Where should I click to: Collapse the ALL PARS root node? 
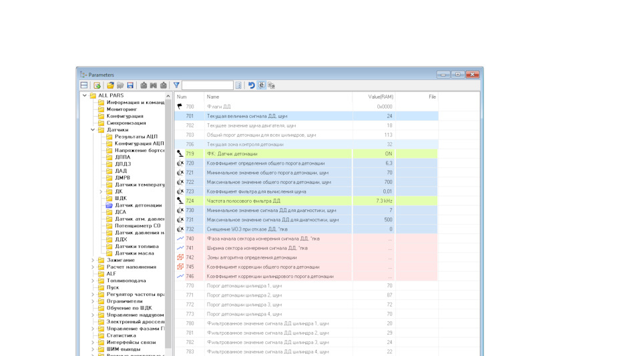(85, 95)
